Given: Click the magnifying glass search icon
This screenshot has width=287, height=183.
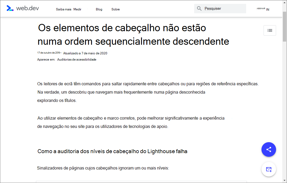Looking at the screenshot, I should (x=199, y=8).
